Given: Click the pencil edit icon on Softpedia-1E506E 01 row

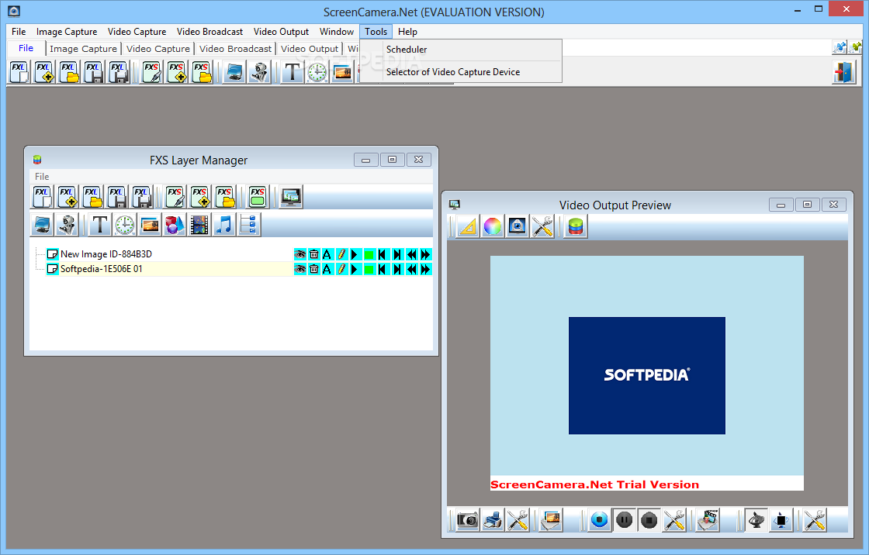Looking at the screenshot, I should tap(341, 269).
